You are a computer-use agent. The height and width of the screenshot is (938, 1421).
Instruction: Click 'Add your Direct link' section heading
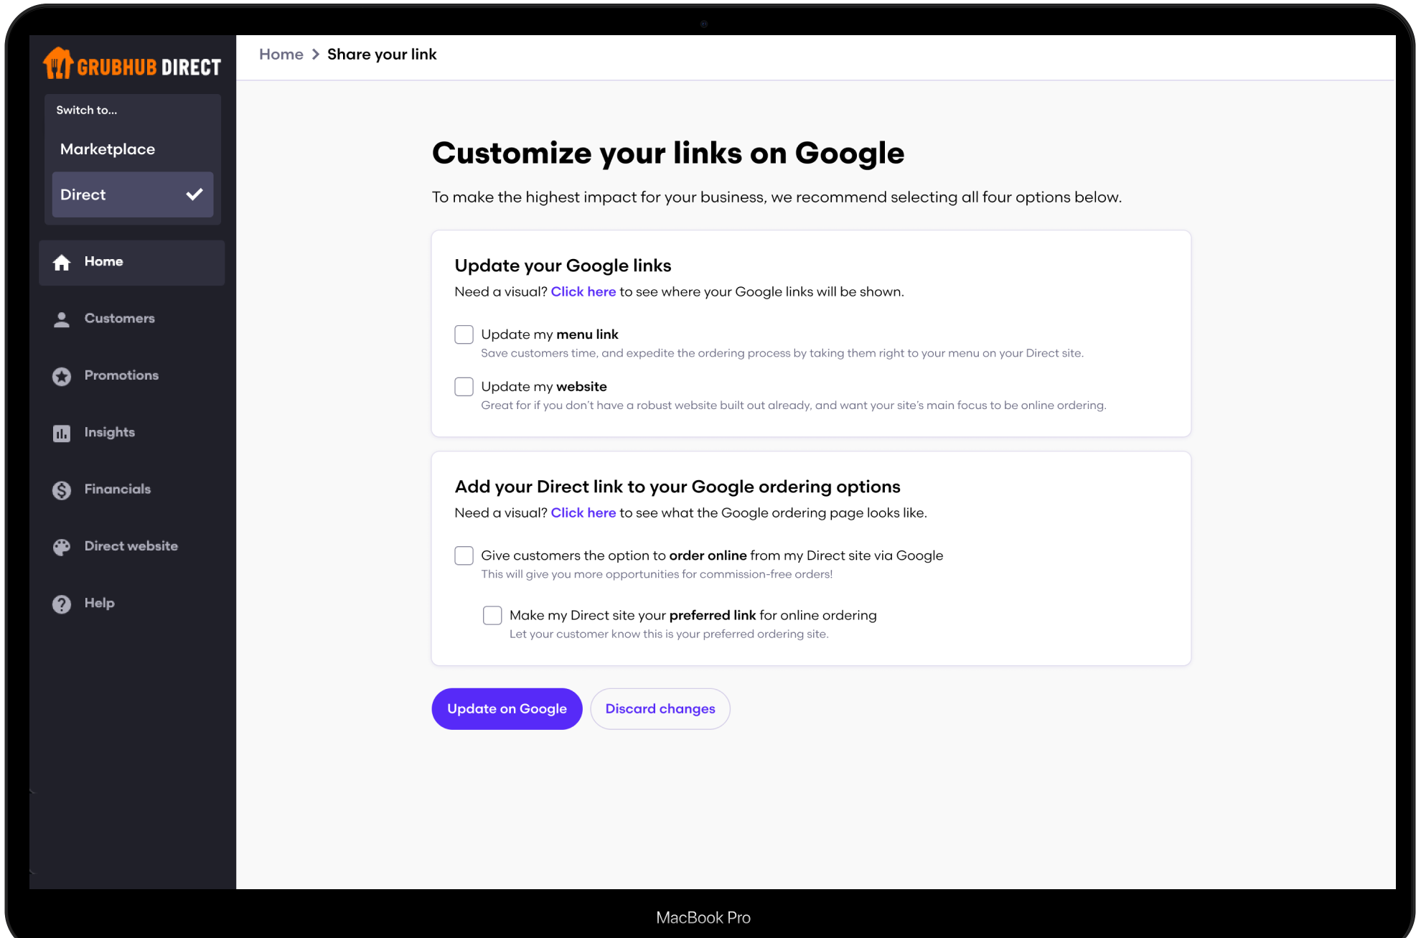click(677, 487)
